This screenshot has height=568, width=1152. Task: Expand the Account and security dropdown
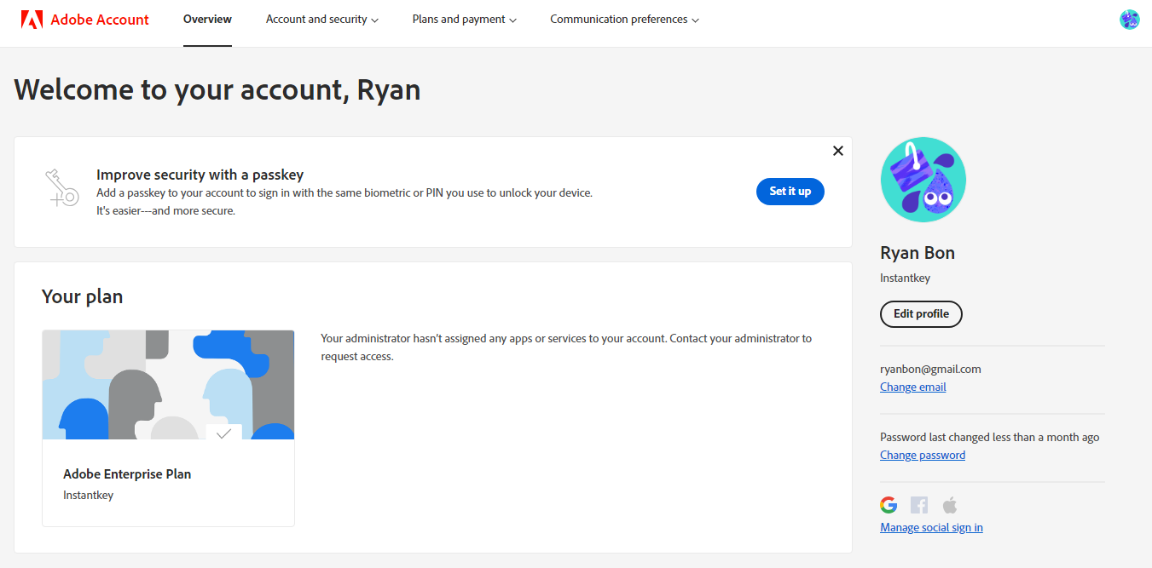pos(322,20)
